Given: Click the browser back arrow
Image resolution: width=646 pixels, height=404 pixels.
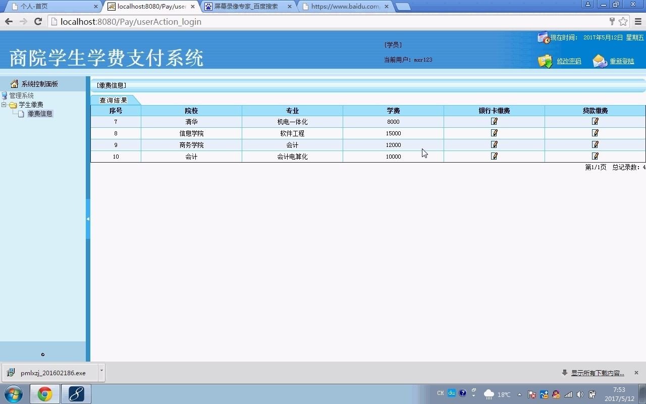Looking at the screenshot, I should point(9,22).
